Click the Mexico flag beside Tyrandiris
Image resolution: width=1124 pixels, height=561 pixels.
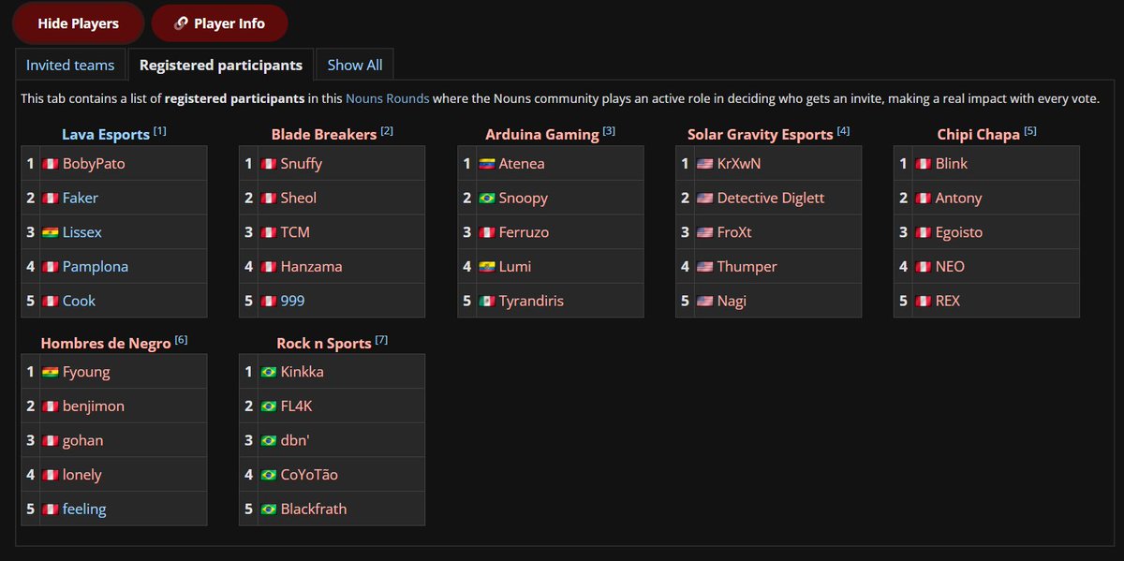[487, 302]
